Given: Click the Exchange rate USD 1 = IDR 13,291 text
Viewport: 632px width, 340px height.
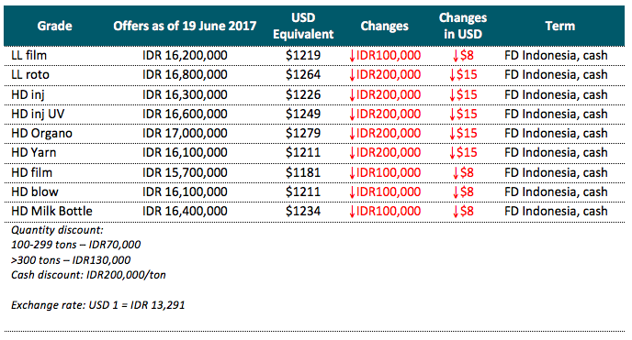Looking at the screenshot, I should [x=98, y=305].
